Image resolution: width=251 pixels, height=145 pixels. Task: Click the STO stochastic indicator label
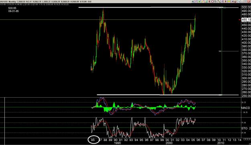246,128
